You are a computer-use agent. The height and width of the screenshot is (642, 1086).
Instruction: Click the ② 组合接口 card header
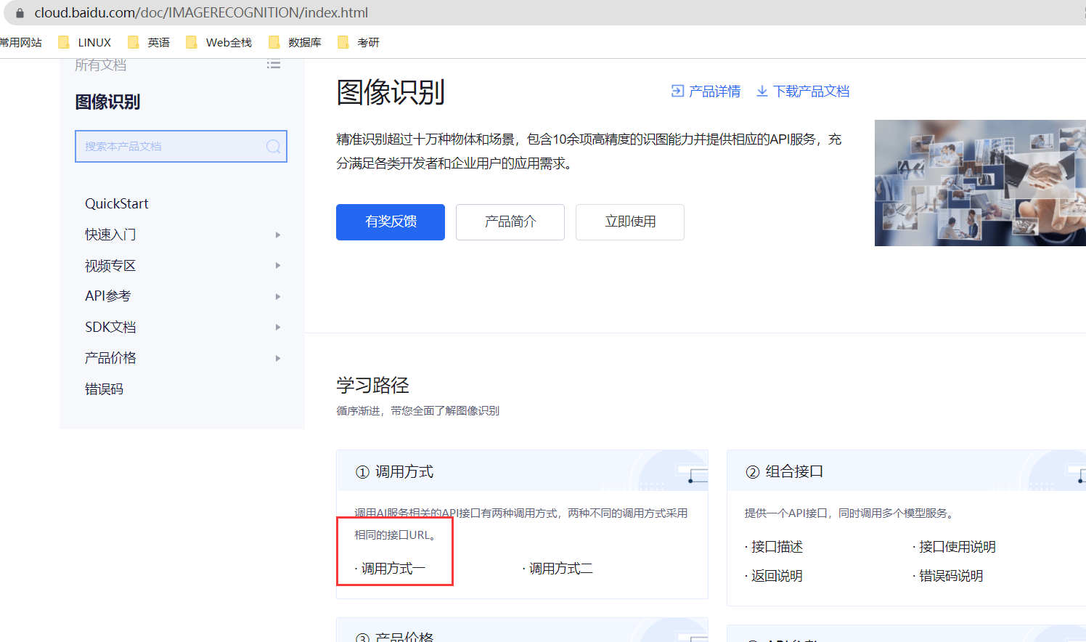pos(907,471)
